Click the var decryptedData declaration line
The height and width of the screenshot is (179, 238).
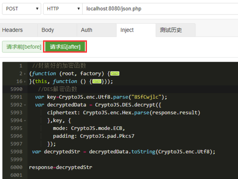[x=98, y=105]
